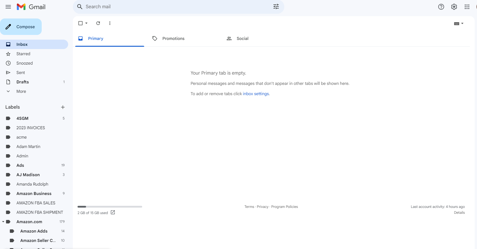The image size is (477, 249).
Task: Click the Promotions tag icon
Action: 155,38
